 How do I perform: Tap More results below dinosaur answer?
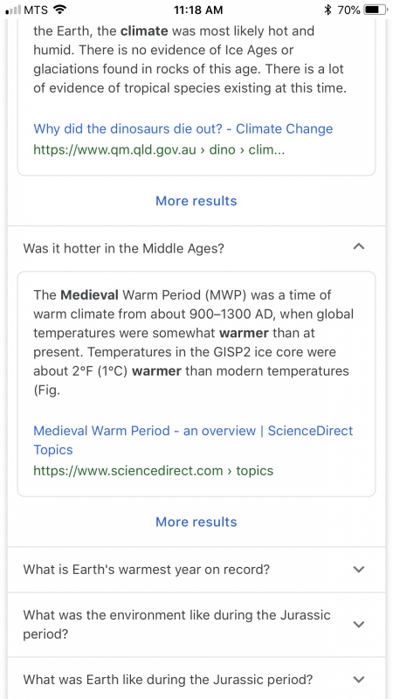point(196,201)
